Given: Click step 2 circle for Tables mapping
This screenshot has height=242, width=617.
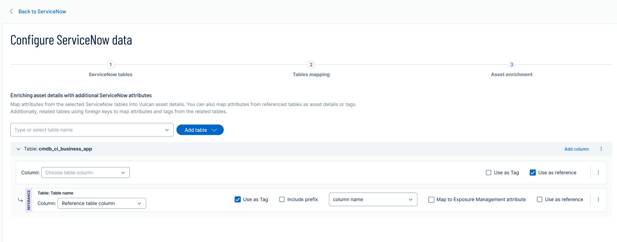Looking at the screenshot, I should coord(311,65).
